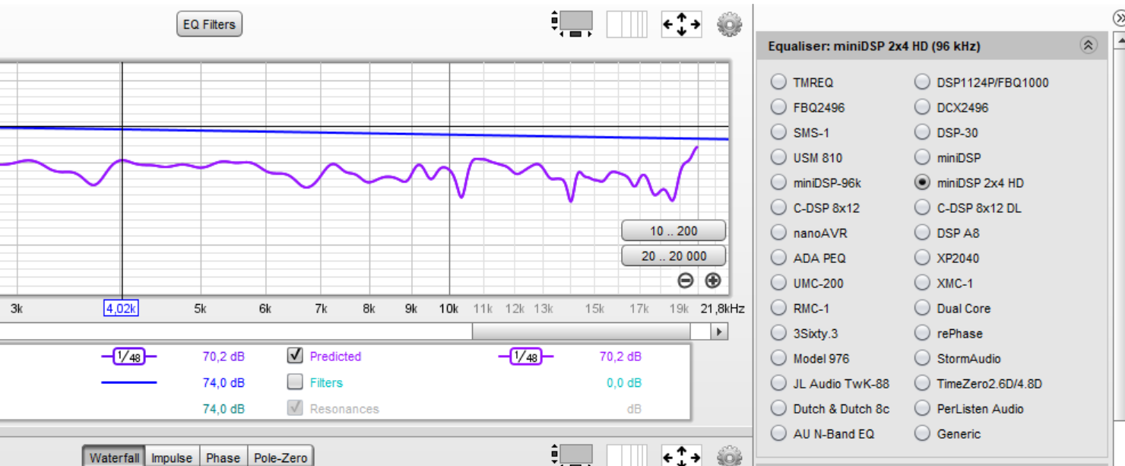Image resolution: width=1125 pixels, height=466 pixels.
Task: Click the collapse arrow at top right corner
Action: [1118, 17]
